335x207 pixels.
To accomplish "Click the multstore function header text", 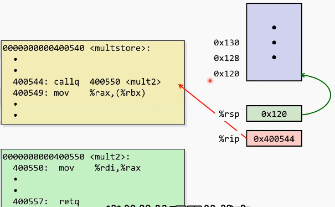I will 76,48.
